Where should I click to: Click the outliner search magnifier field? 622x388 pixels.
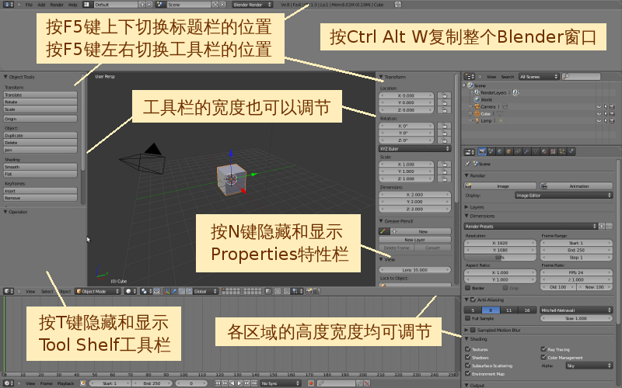[x=581, y=76]
